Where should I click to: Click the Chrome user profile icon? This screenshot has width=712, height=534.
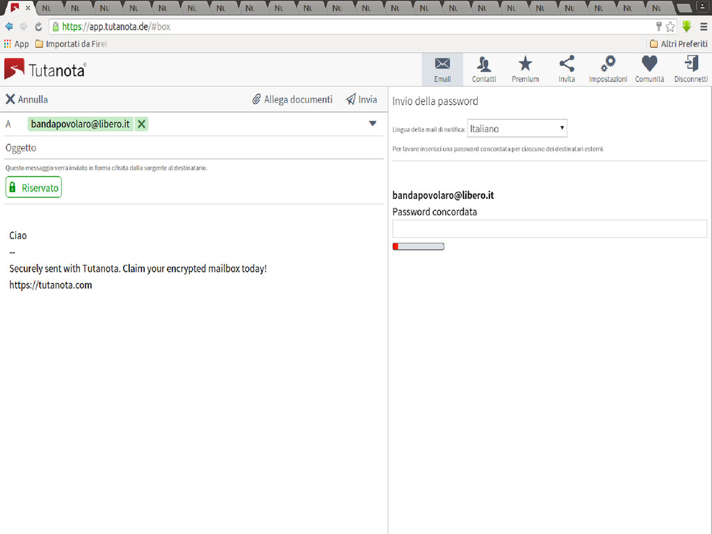[x=704, y=6]
